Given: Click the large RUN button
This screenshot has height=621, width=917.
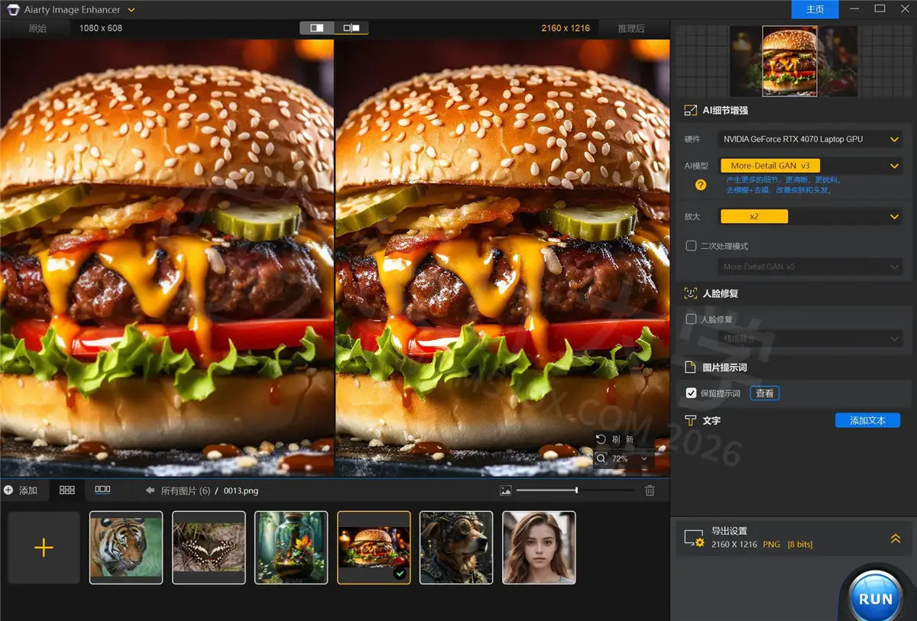Looking at the screenshot, I should point(875,598).
